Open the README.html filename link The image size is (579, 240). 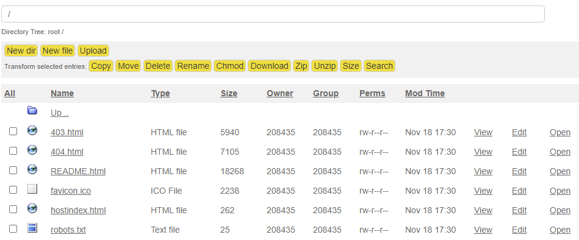pyautogui.click(x=78, y=171)
